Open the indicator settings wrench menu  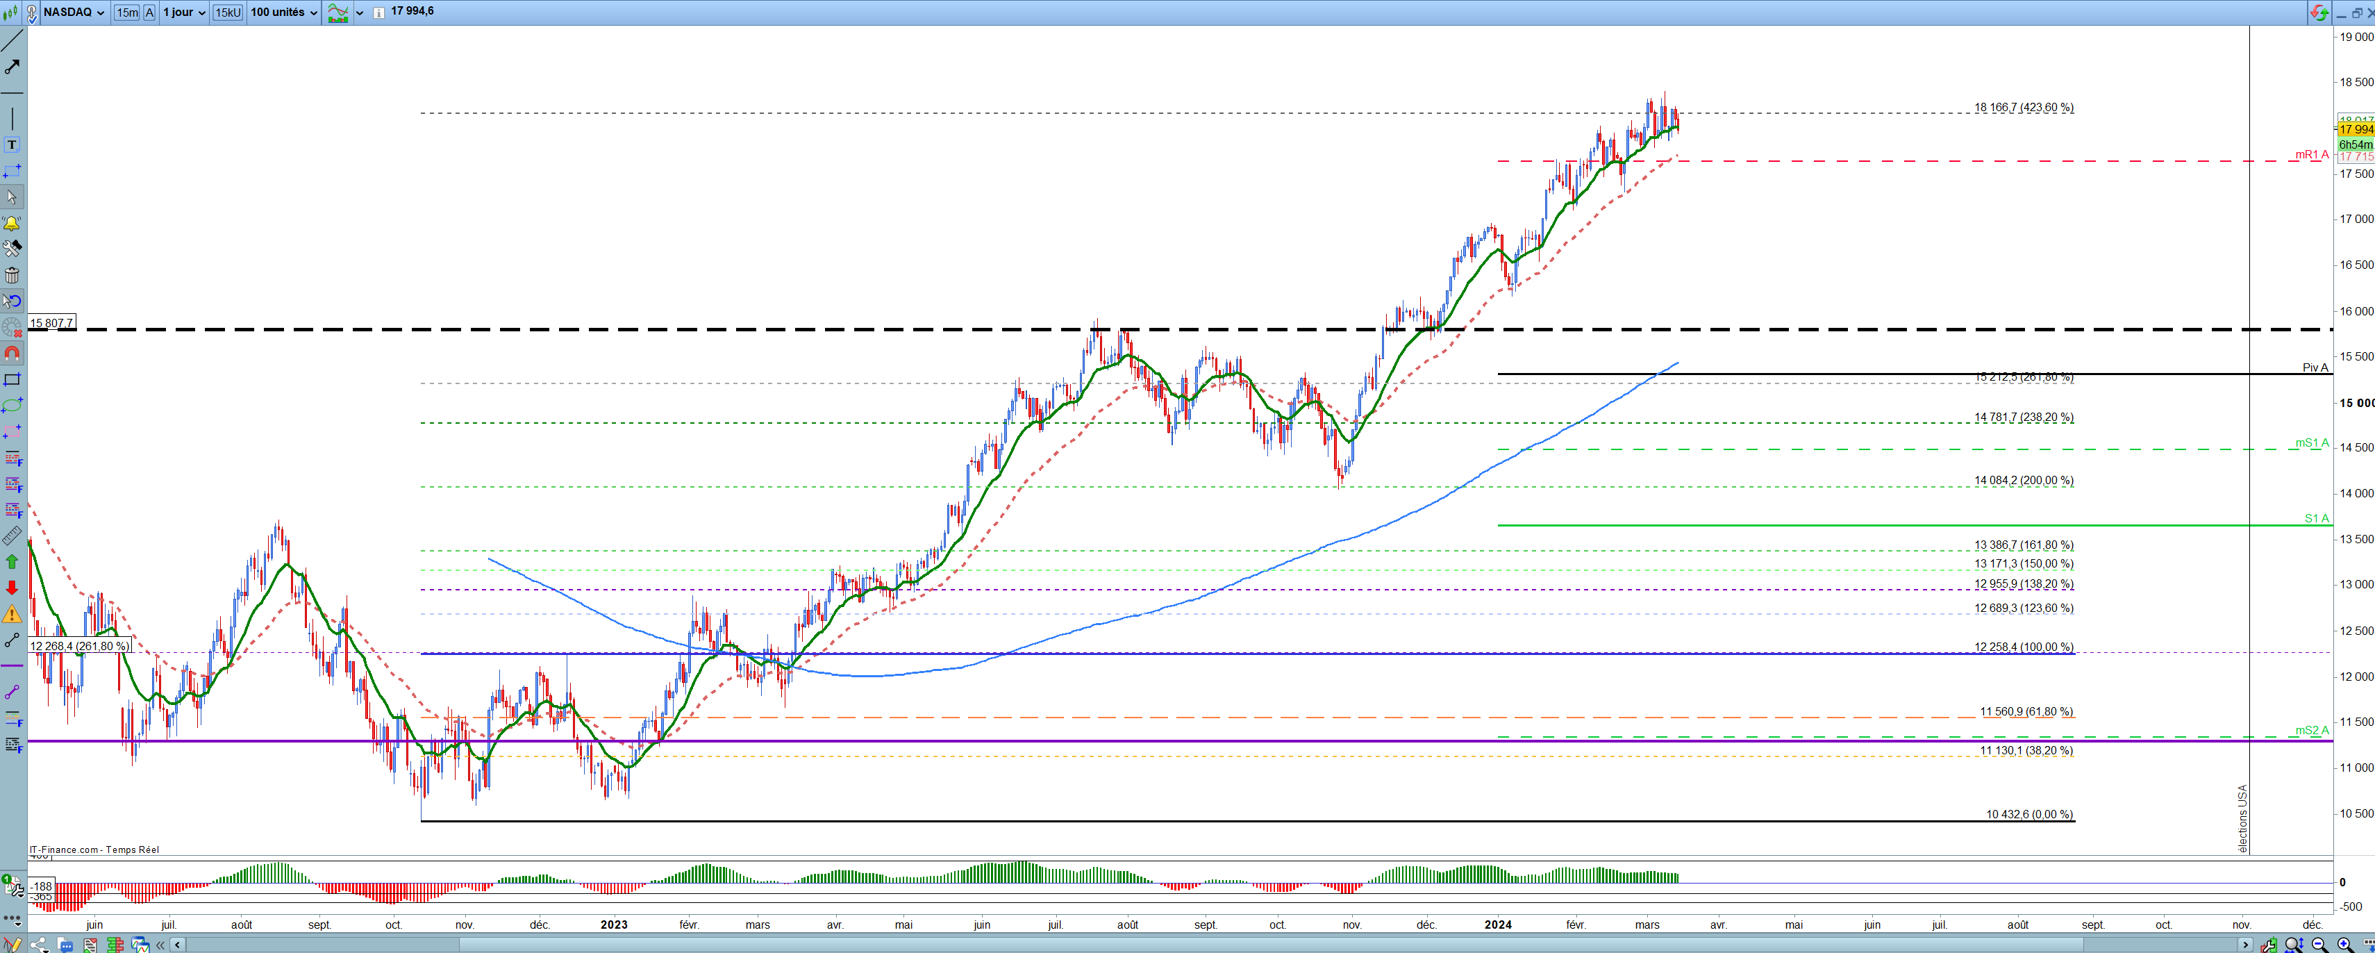14,888
